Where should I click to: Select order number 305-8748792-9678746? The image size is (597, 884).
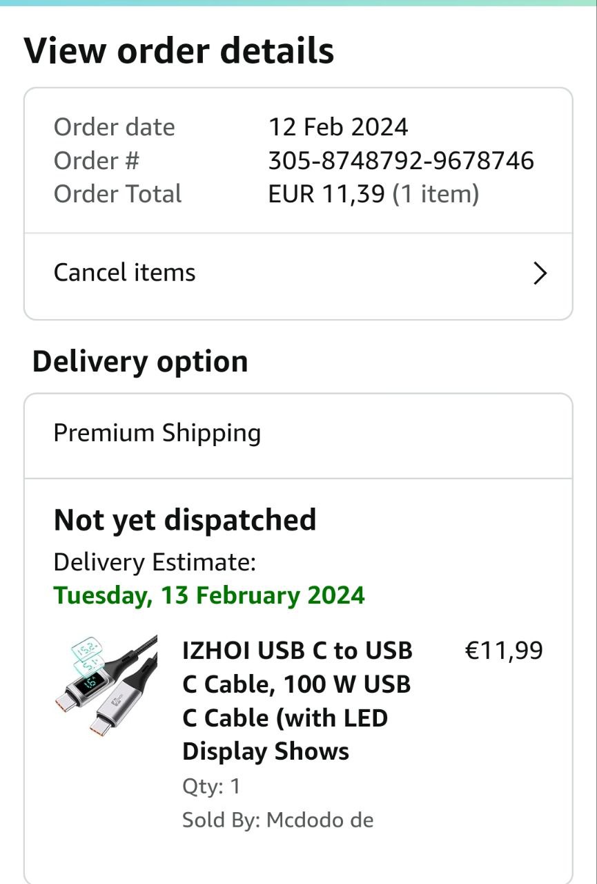coord(400,161)
